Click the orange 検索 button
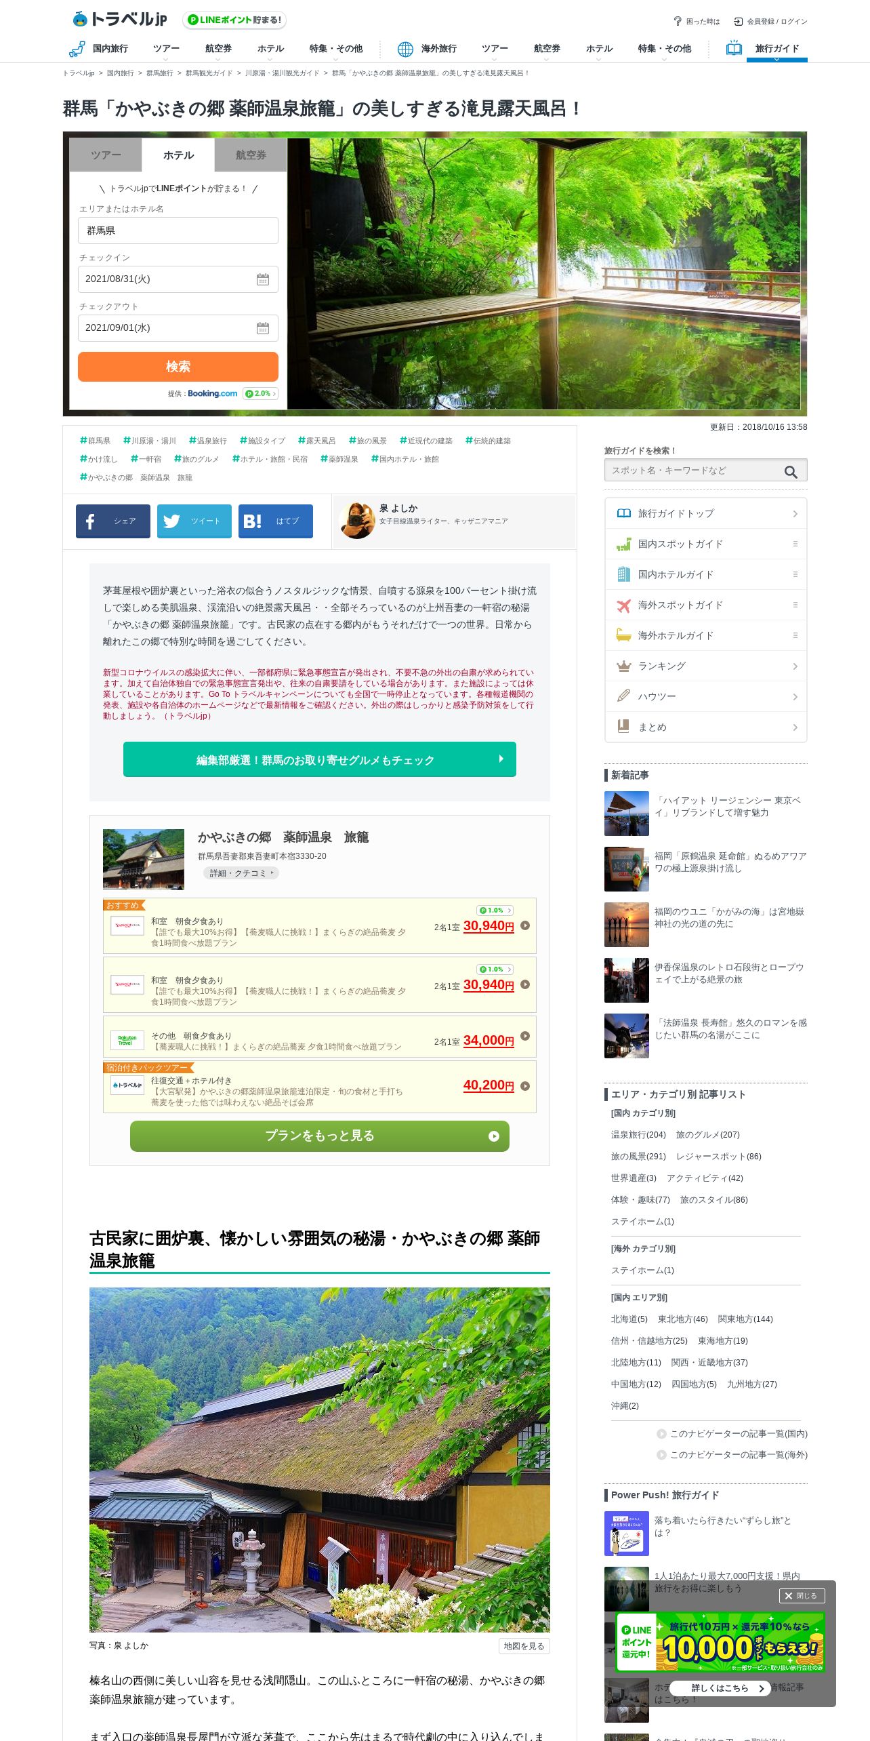 178,367
